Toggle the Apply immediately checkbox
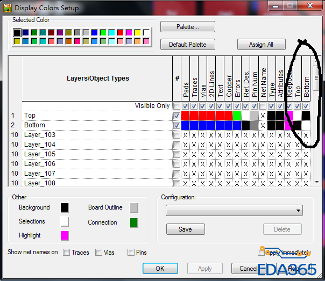 (x=261, y=252)
